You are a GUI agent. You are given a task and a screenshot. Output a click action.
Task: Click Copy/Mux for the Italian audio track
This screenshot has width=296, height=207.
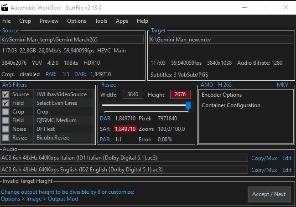pyautogui.click(x=264, y=158)
